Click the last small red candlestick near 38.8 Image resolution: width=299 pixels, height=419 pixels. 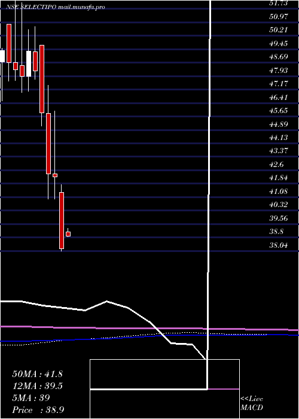point(68,234)
